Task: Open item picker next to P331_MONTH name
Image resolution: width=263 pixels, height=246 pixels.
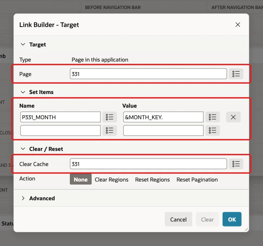Action: (109, 117)
